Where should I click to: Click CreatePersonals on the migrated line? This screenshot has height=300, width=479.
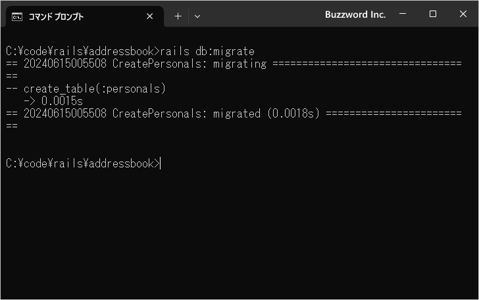[157, 114]
